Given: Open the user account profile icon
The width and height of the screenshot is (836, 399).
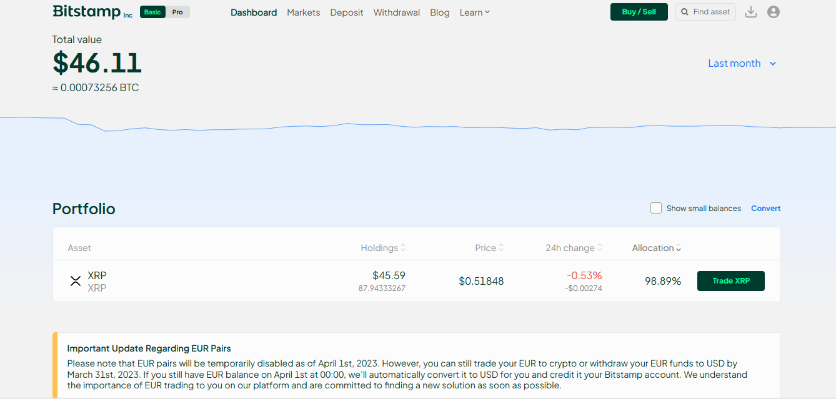Looking at the screenshot, I should pos(774,12).
